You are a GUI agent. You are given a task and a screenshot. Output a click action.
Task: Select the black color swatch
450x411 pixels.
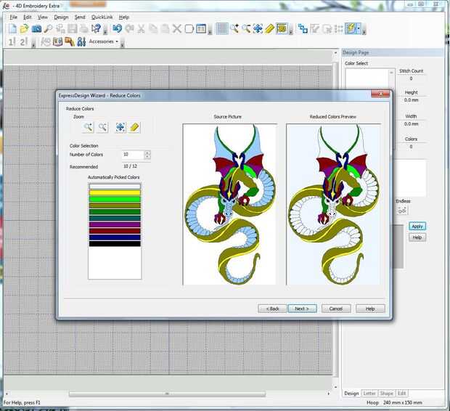[x=115, y=243]
